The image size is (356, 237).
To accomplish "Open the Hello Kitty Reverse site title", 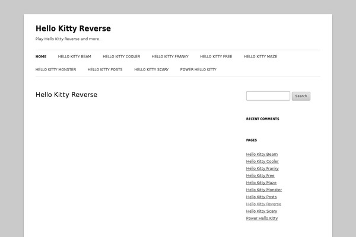I will (x=73, y=28).
